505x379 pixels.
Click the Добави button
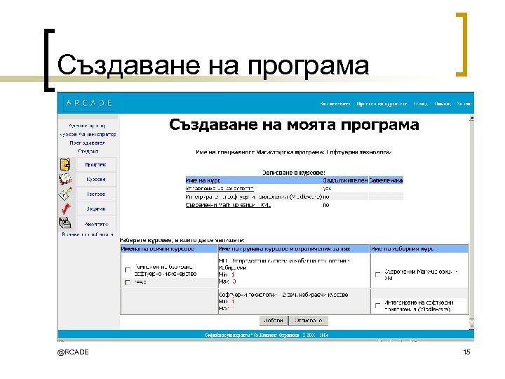274,320
